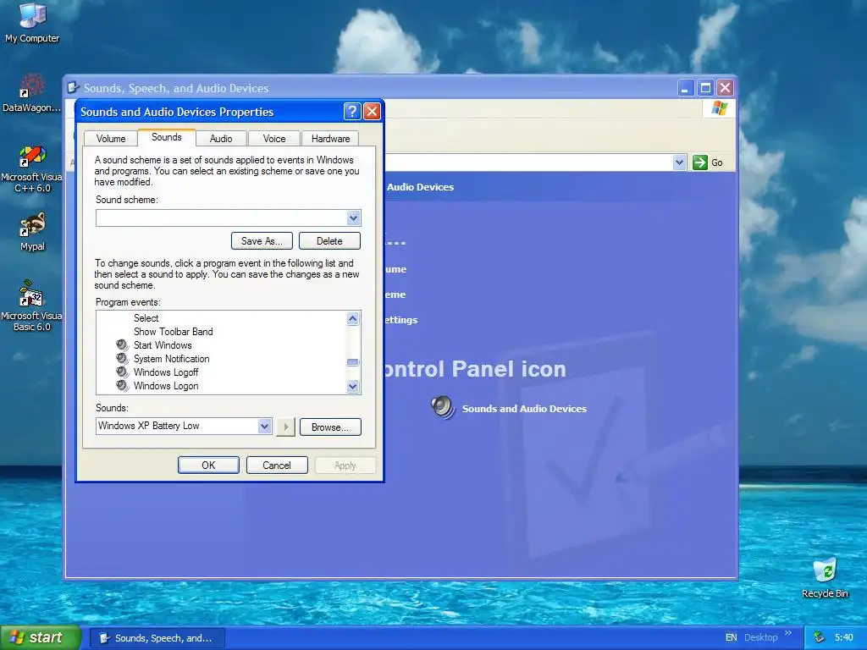Open the Sound scheme dropdown

click(354, 218)
